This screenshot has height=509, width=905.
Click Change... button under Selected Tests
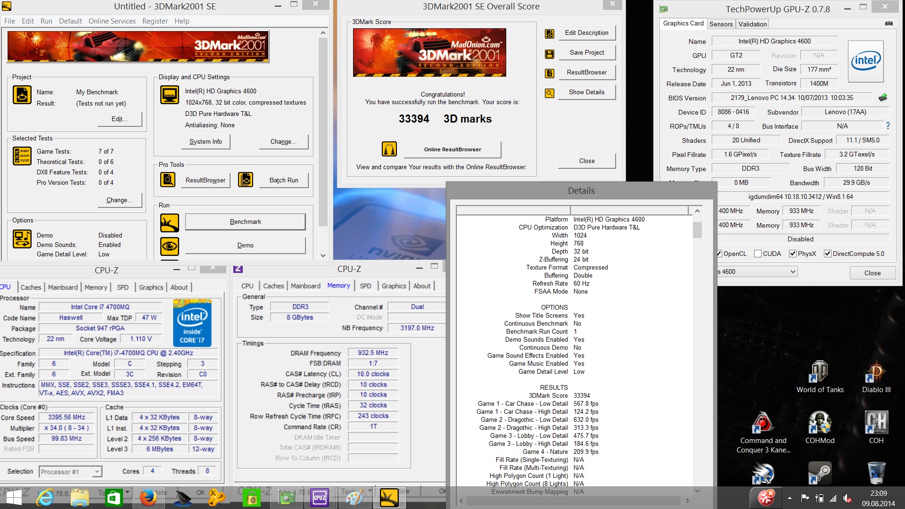(x=120, y=200)
